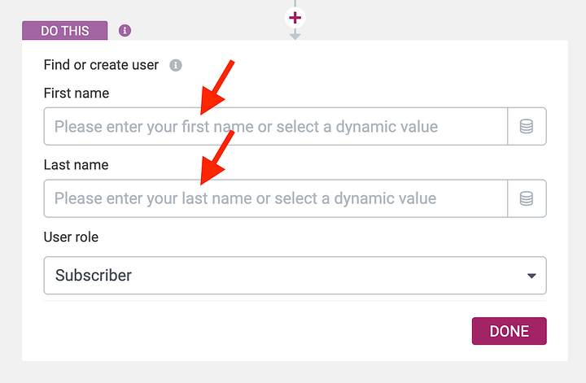Open the User role Subscriber dropdown

point(295,276)
